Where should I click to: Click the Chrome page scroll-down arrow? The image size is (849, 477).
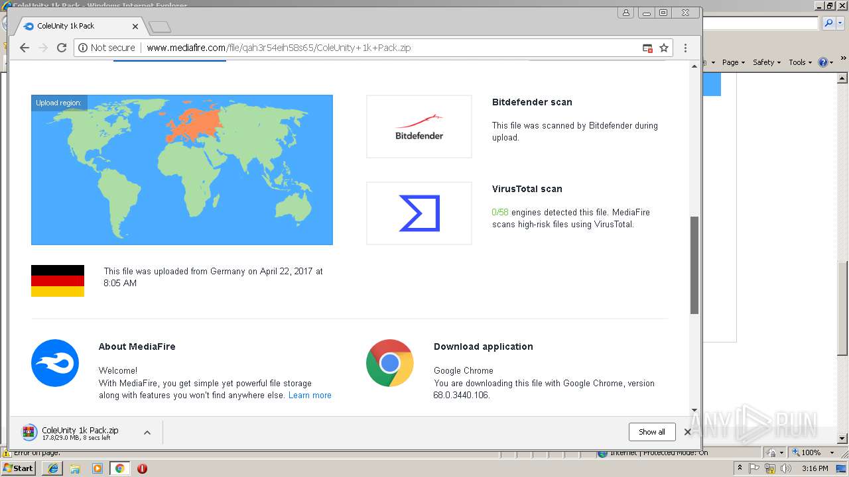[x=694, y=411]
